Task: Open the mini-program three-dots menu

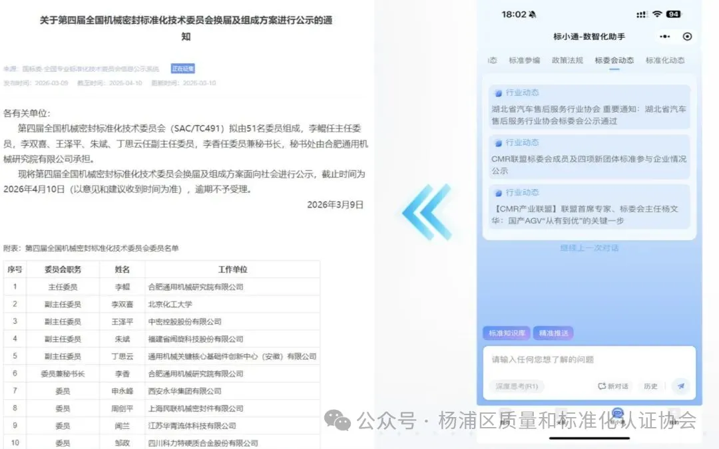Action: pyautogui.click(x=664, y=37)
